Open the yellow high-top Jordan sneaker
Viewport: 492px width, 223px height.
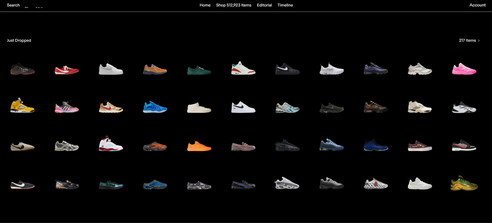22,106
